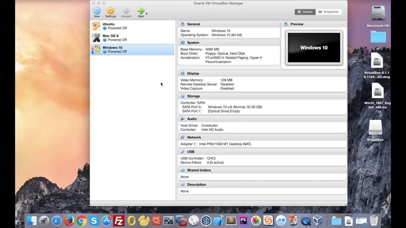Open Settings via the gear toolbar icon
The height and width of the screenshot is (228, 406).
point(110,12)
